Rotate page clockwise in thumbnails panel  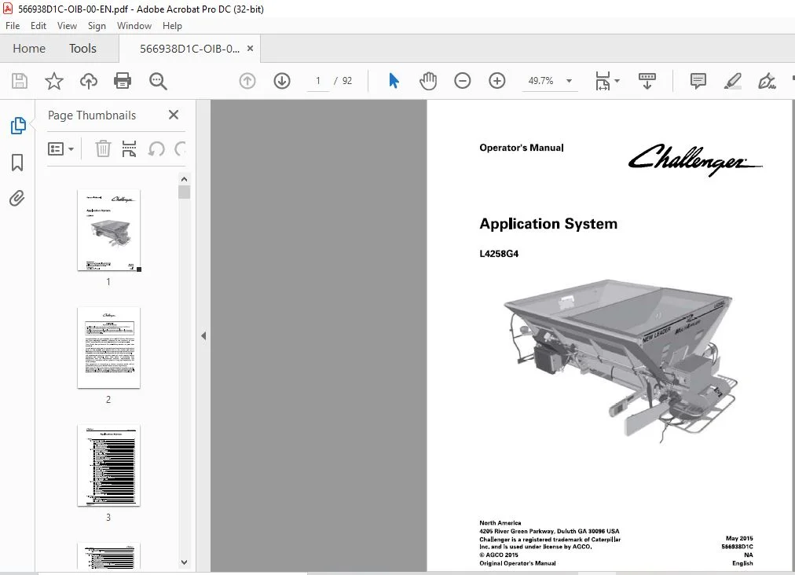tap(180, 148)
